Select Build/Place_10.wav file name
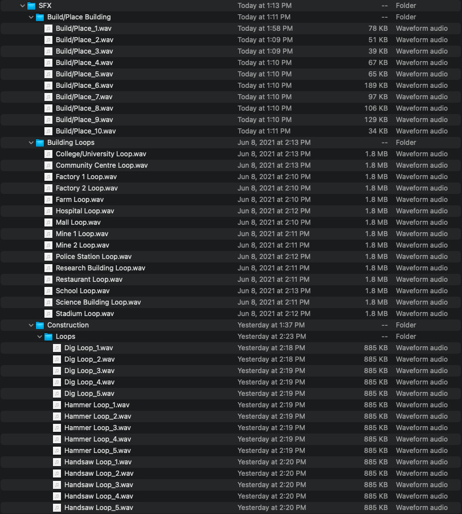 pos(85,131)
